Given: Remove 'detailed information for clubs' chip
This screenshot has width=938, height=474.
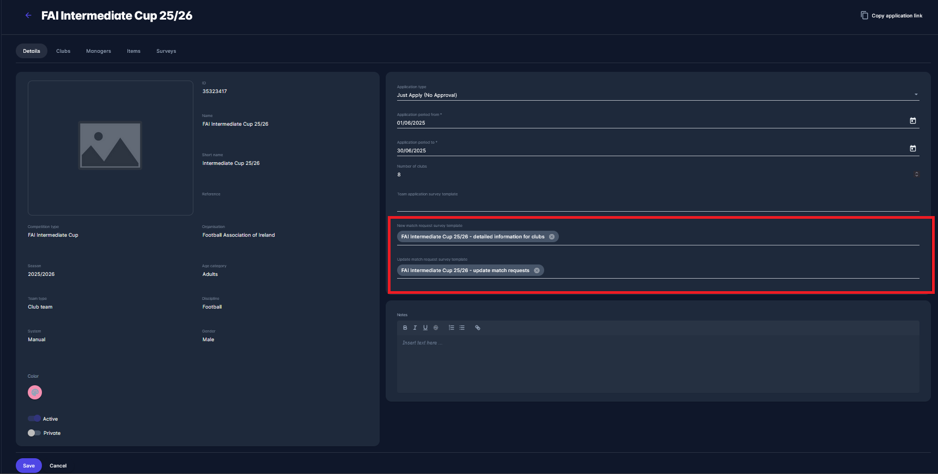Looking at the screenshot, I should coord(552,237).
